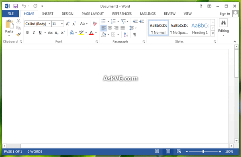The width and height of the screenshot is (241, 157).
Task: Toggle superscript formatting
Action: 63,32
